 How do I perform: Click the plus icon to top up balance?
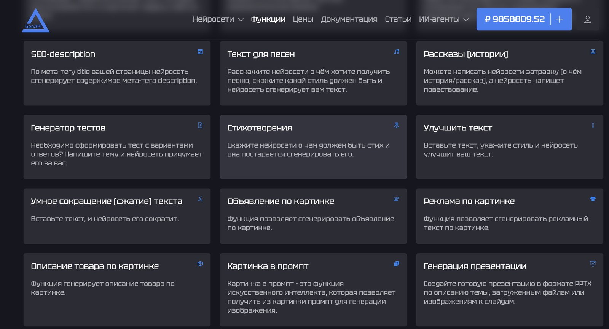pyautogui.click(x=560, y=19)
